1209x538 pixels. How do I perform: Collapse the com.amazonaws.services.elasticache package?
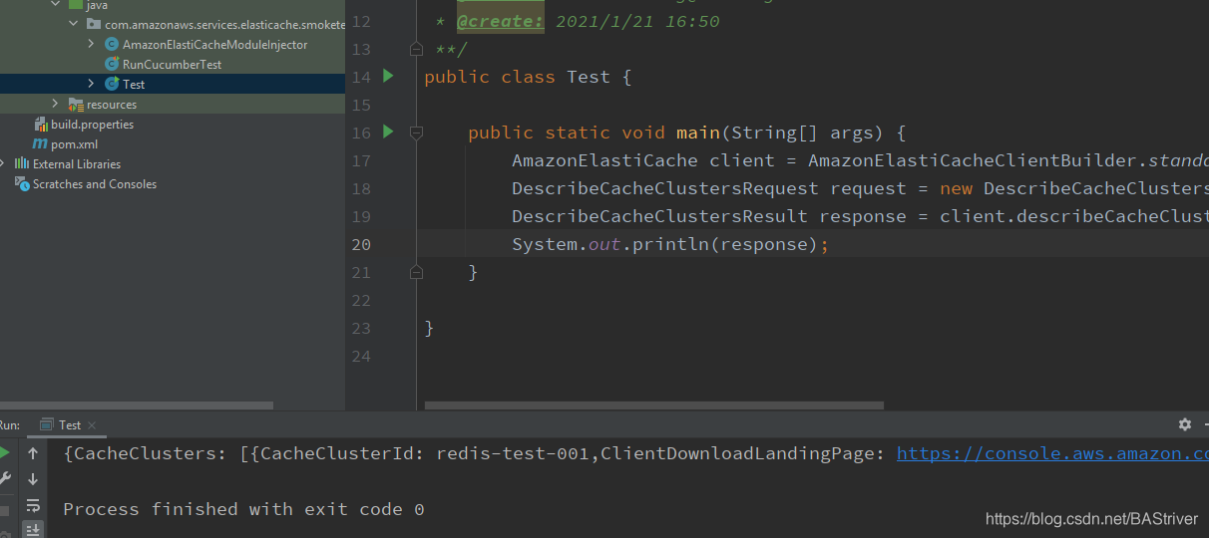click(73, 24)
